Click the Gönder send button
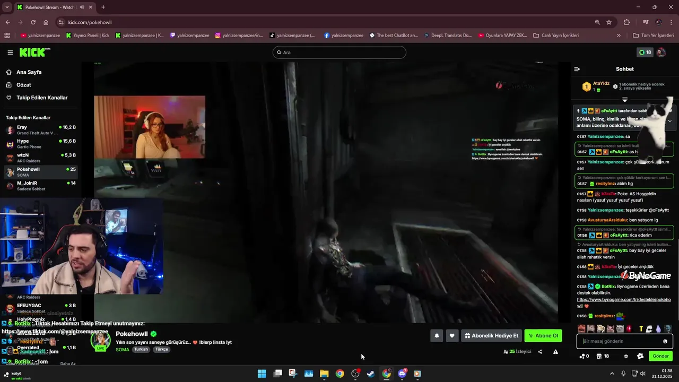Screen dimensions: 679x382 tap(660, 356)
